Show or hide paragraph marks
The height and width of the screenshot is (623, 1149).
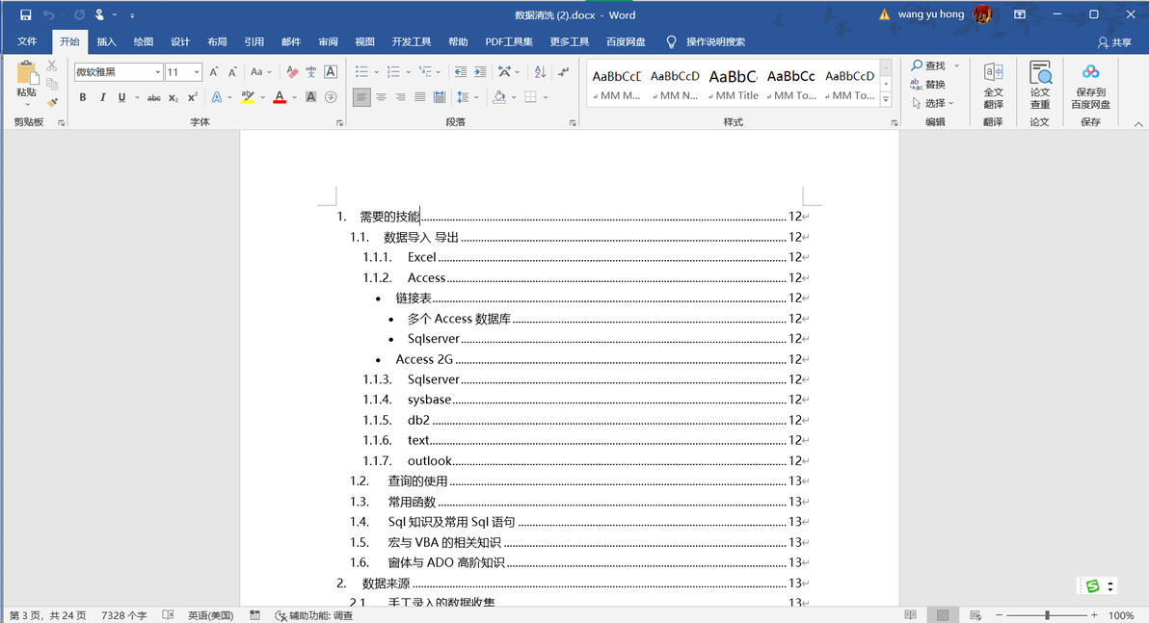pos(563,72)
